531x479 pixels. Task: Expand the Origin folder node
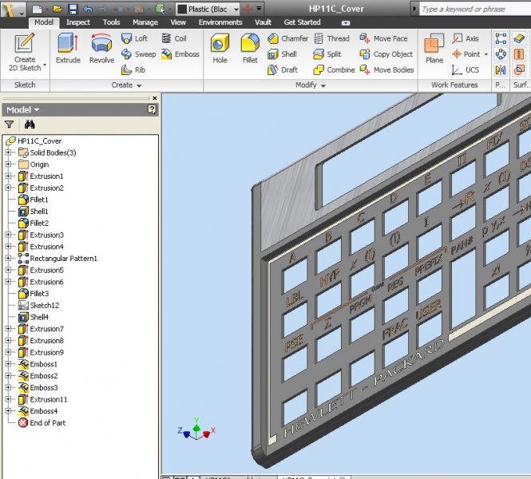point(8,164)
